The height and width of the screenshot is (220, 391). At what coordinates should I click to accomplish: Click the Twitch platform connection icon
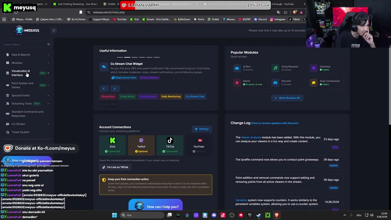point(141,140)
